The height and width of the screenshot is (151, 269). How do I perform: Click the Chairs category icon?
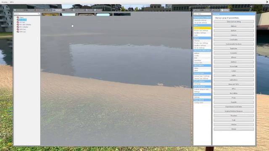(x=18, y=18)
